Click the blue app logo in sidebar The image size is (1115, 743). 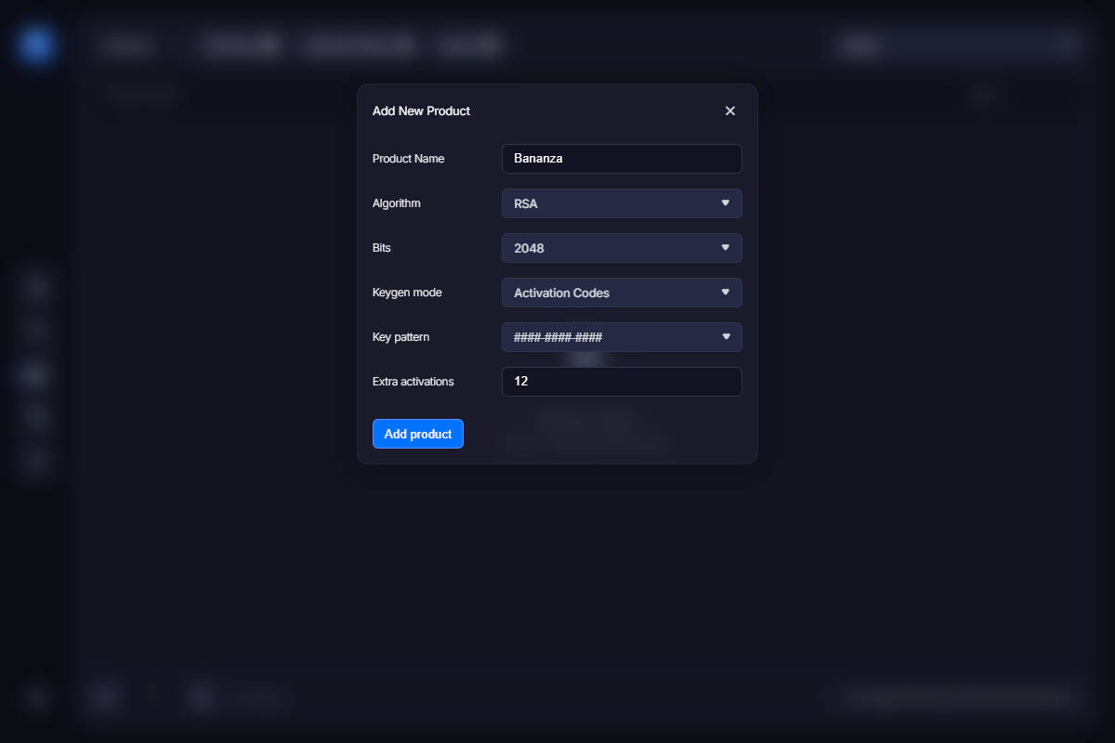(x=37, y=45)
